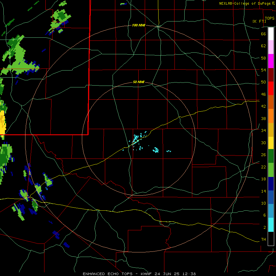This screenshot has height=276, width=276.
Task: Click the light pink legend swatch
Action: (x=271, y=47)
